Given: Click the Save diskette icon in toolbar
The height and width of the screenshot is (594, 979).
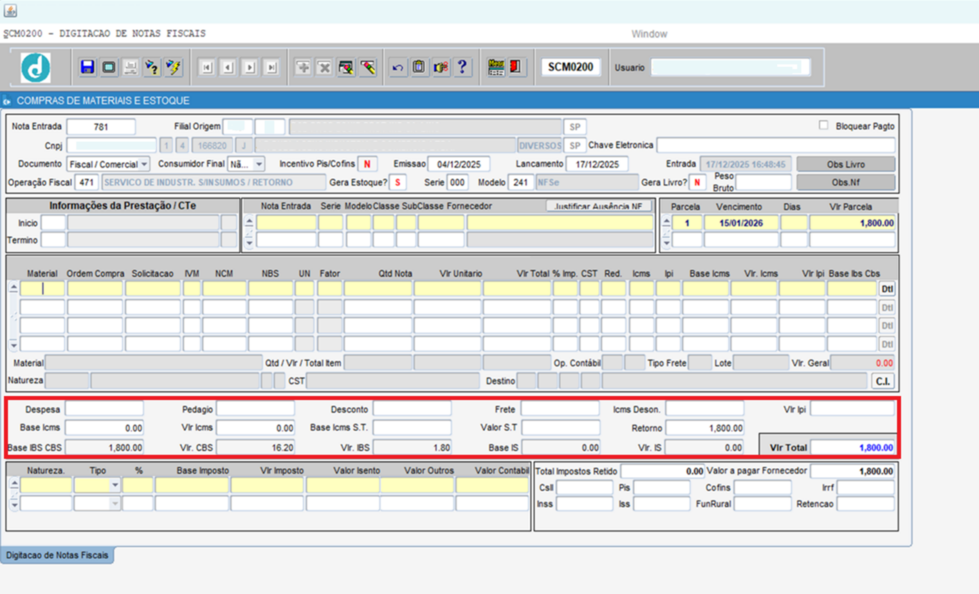Looking at the screenshot, I should point(87,67).
